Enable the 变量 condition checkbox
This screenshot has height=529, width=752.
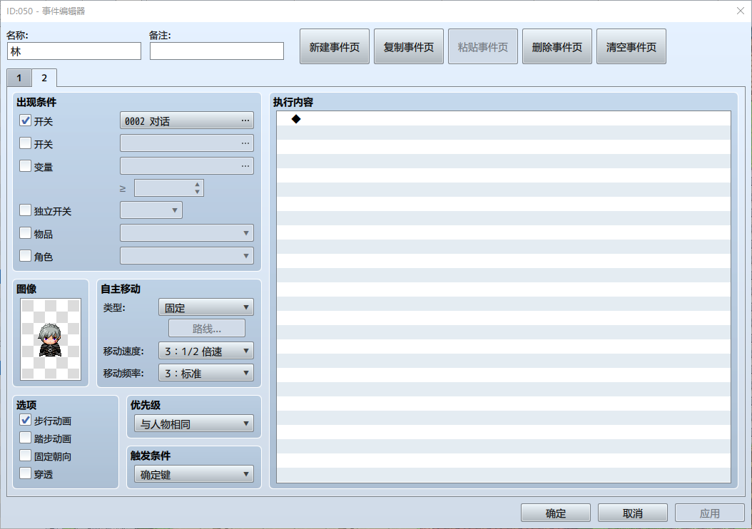point(26,166)
